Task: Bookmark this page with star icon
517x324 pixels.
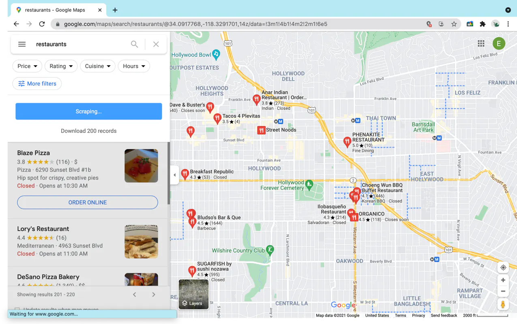Action: click(454, 24)
